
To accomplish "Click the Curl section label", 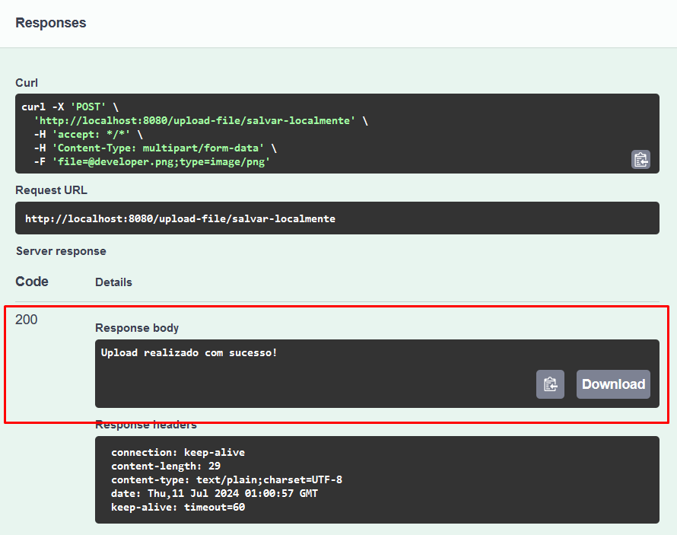I will tap(27, 83).
